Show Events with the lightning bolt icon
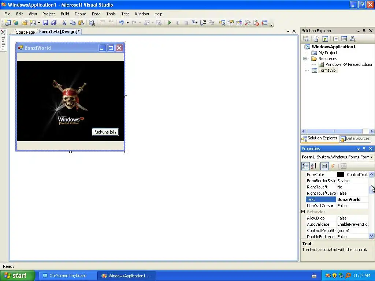375x281 pixels. (333, 166)
